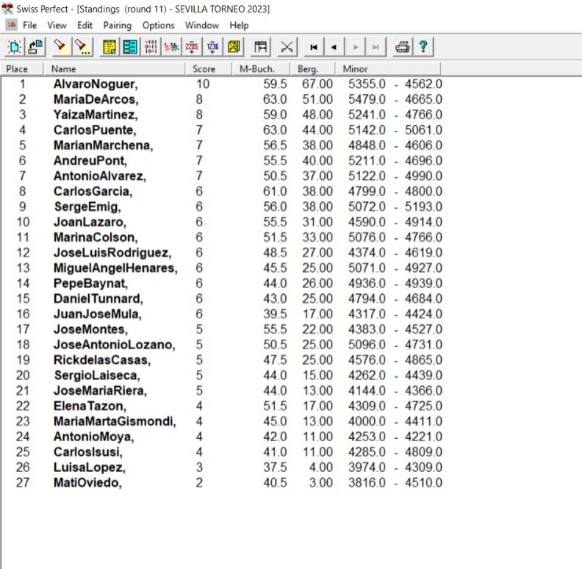Select player MariaDeArcos
The height and width of the screenshot is (569, 582).
click(x=96, y=99)
